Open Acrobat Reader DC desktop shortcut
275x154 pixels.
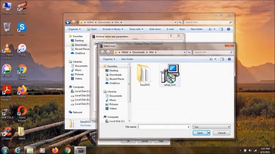click(7, 93)
